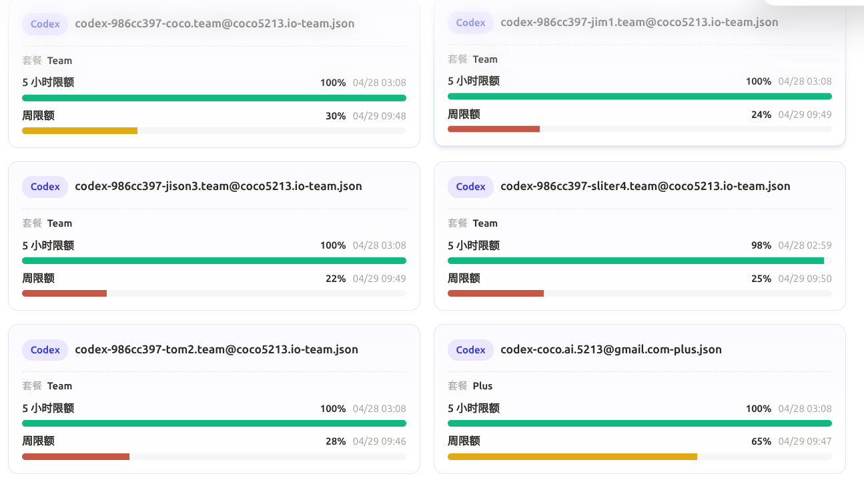Click the Codex badge on coco.team card

click(45, 24)
